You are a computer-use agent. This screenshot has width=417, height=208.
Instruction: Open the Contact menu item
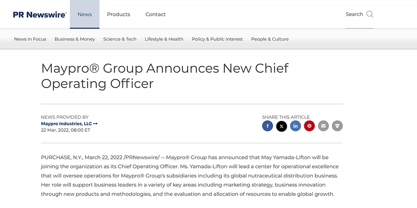[156, 14]
